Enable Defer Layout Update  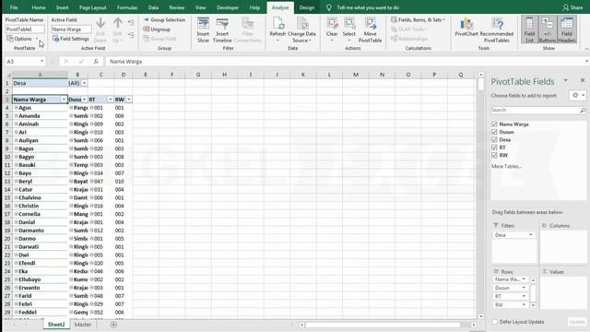pos(495,322)
